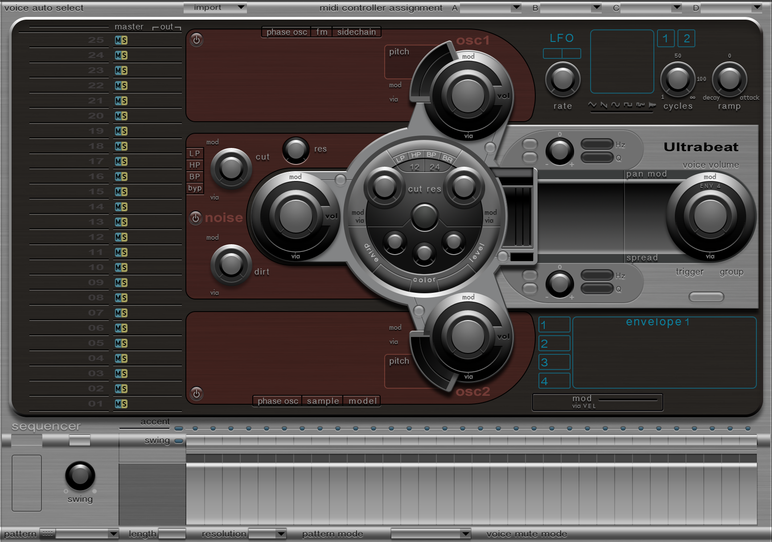Select the LFO square waveform icon
Screen dimensions: 772x542
click(x=628, y=105)
